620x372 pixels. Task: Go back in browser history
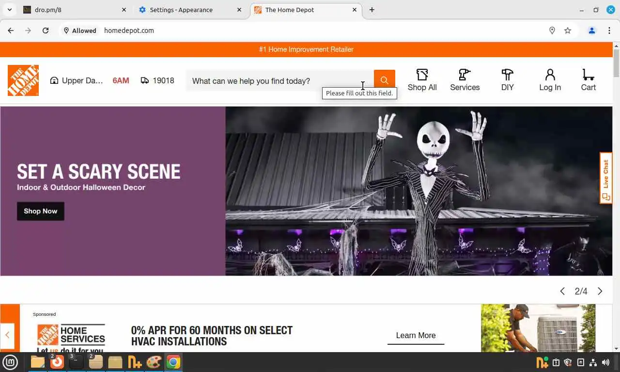[11, 31]
